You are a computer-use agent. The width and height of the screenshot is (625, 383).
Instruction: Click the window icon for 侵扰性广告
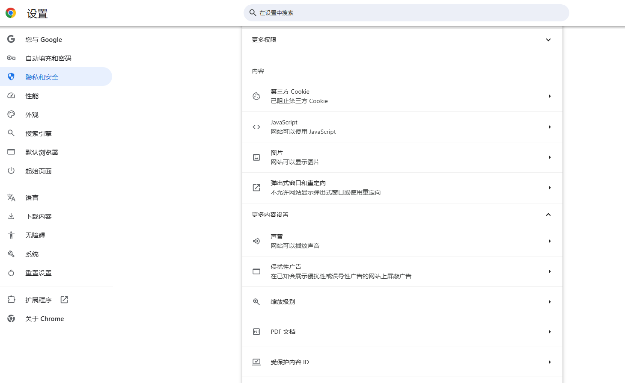[x=256, y=271]
